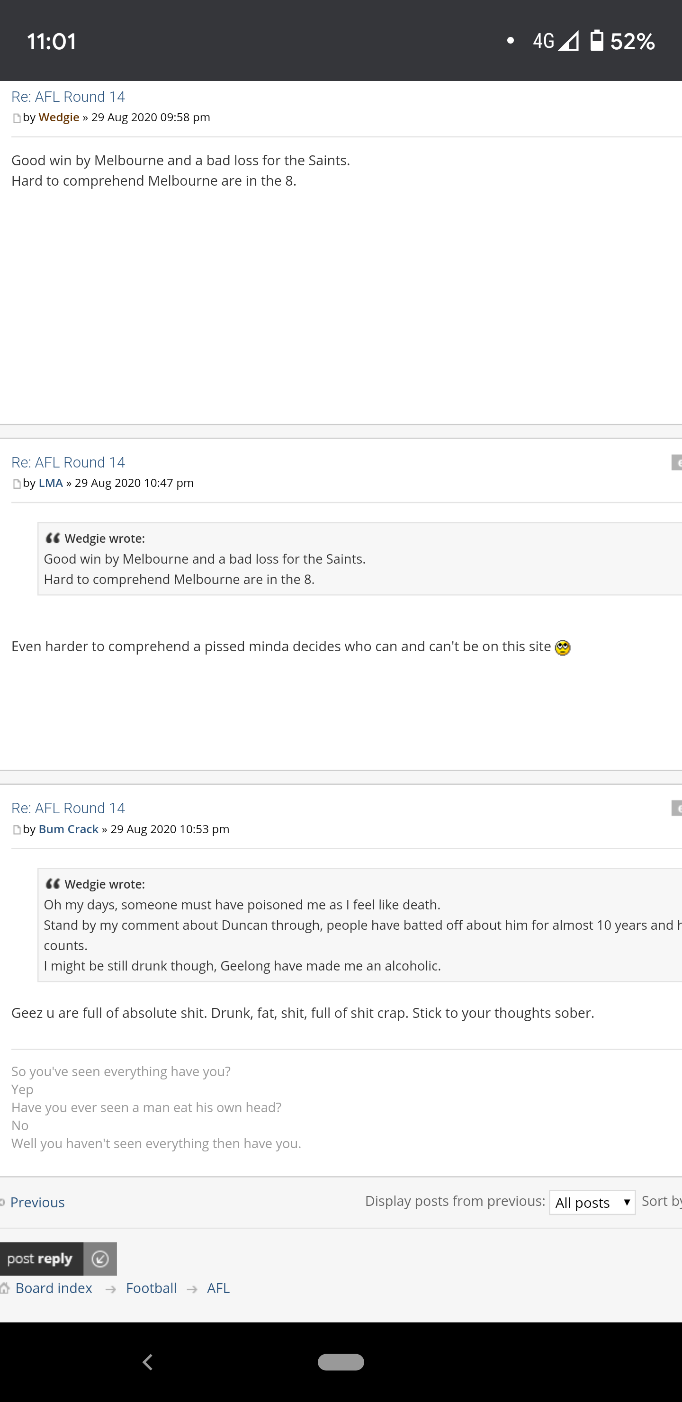This screenshot has height=1402, width=682.
Task: Navigate to AFL breadcrumb
Action: click(218, 1288)
